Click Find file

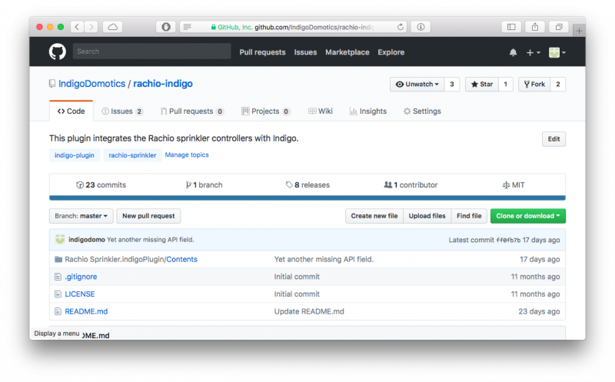469,216
